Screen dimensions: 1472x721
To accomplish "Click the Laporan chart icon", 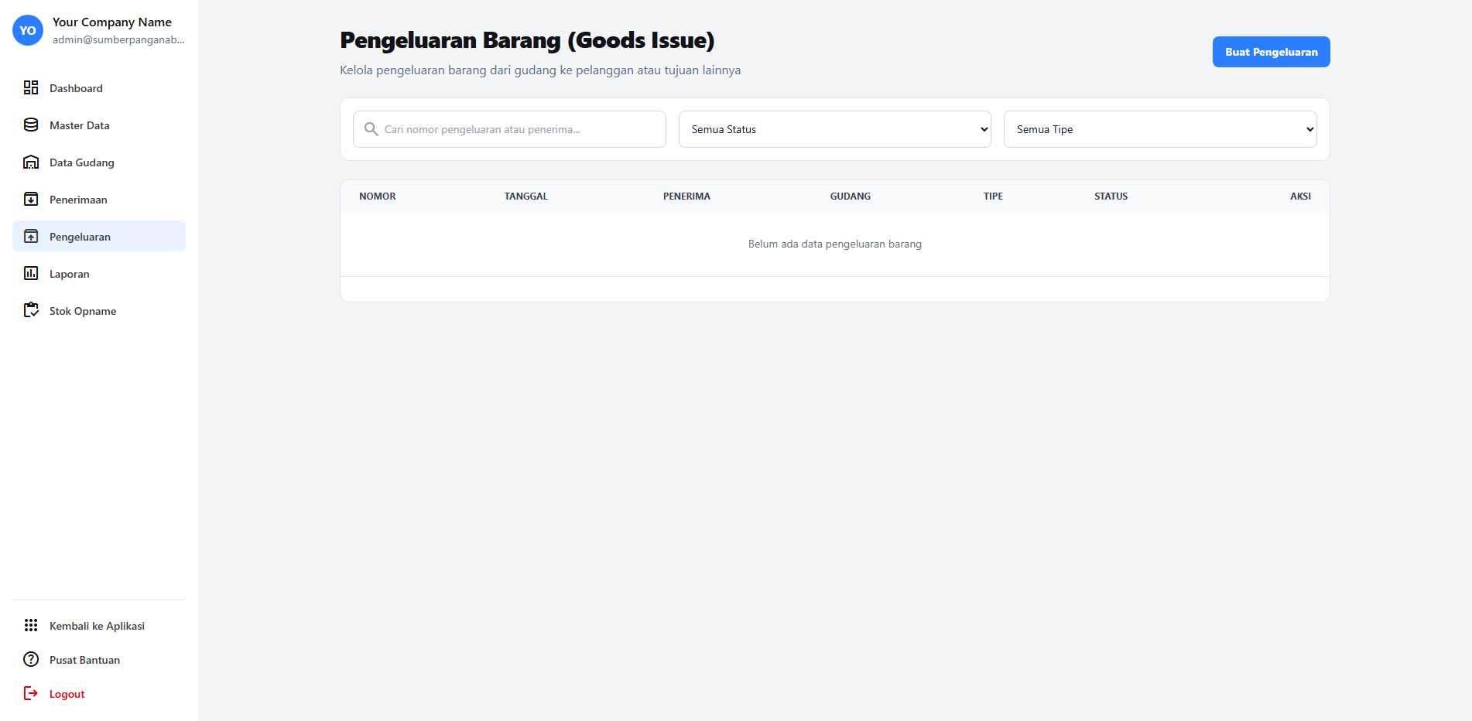I will coord(31,274).
